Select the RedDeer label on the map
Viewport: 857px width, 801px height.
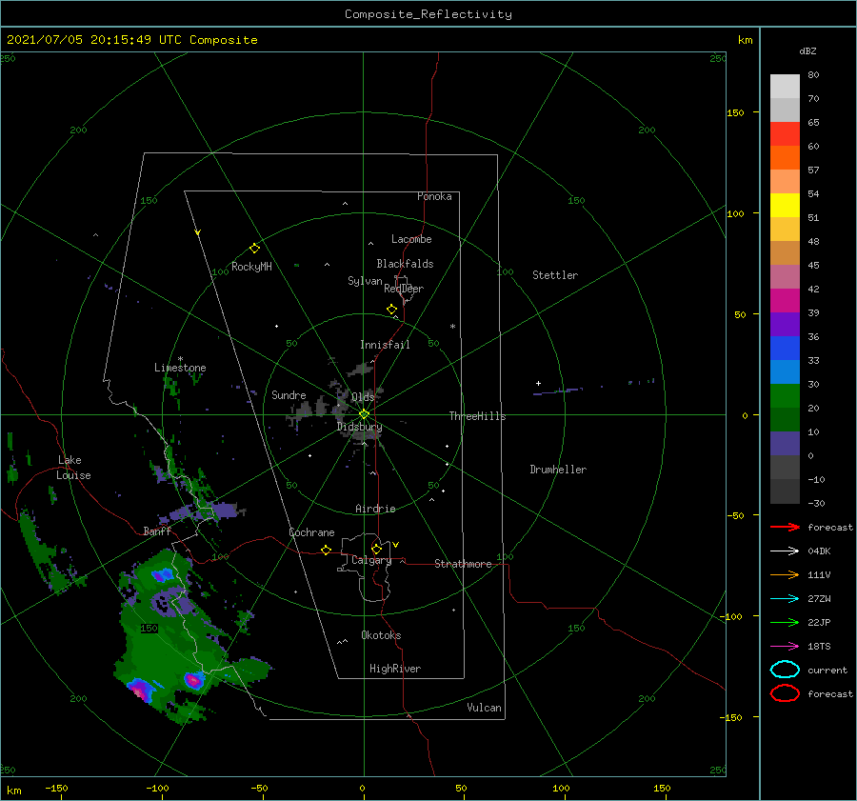point(404,289)
